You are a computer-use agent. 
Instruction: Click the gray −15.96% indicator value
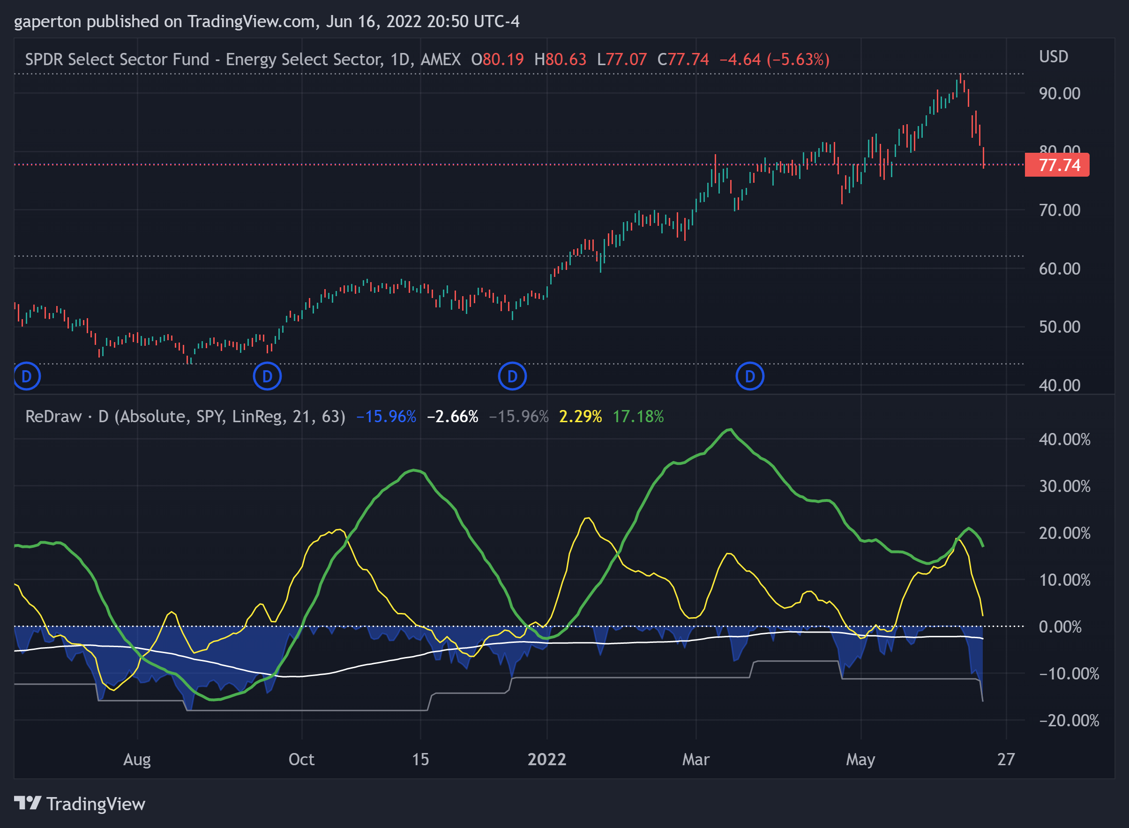(519, 417)
